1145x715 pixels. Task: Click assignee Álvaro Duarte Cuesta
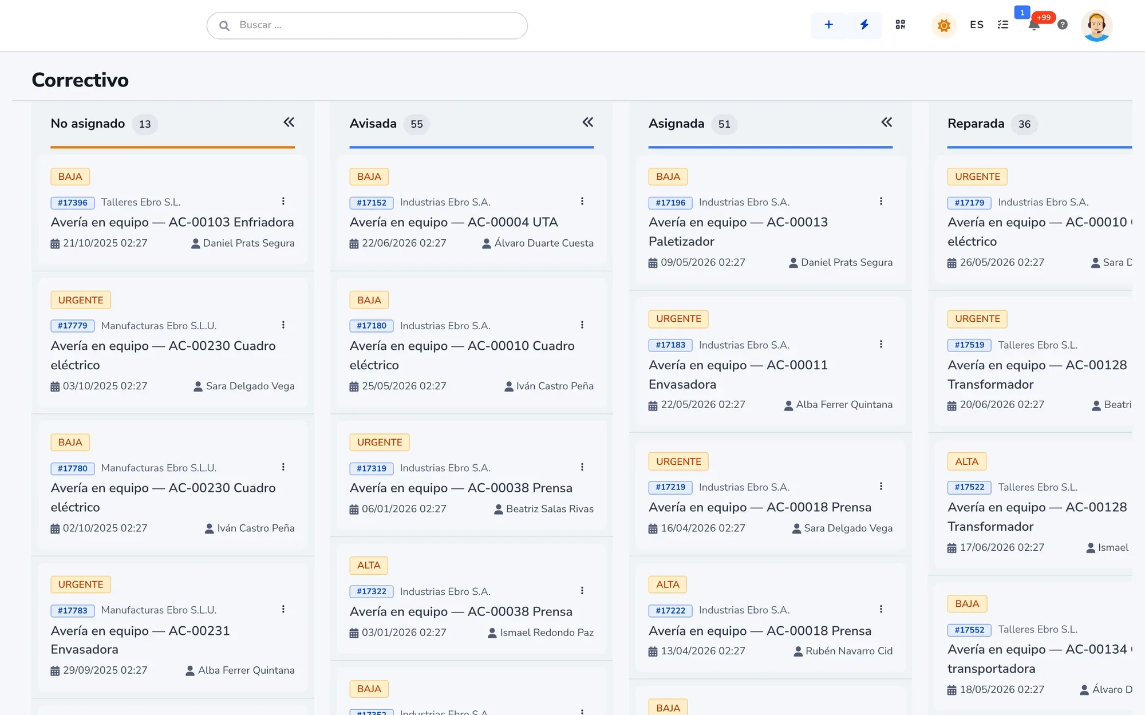538,243
